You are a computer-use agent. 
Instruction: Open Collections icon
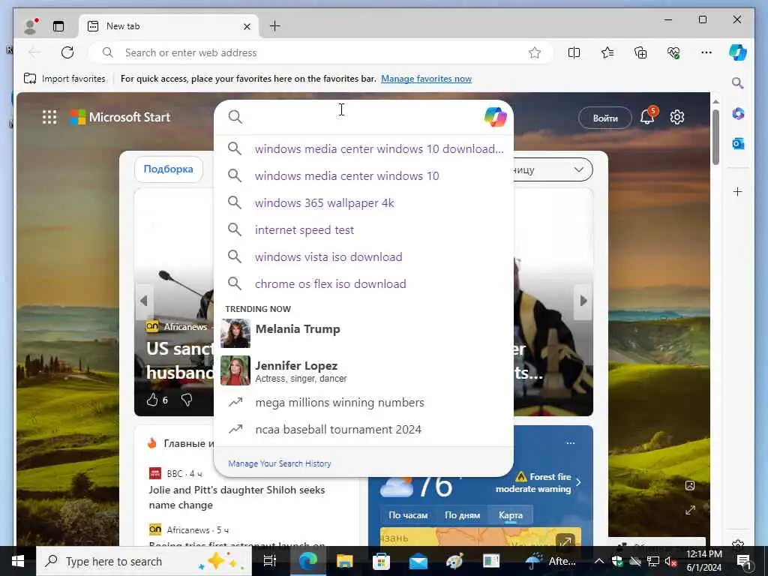pyautogui.click(x=640, y=52)
